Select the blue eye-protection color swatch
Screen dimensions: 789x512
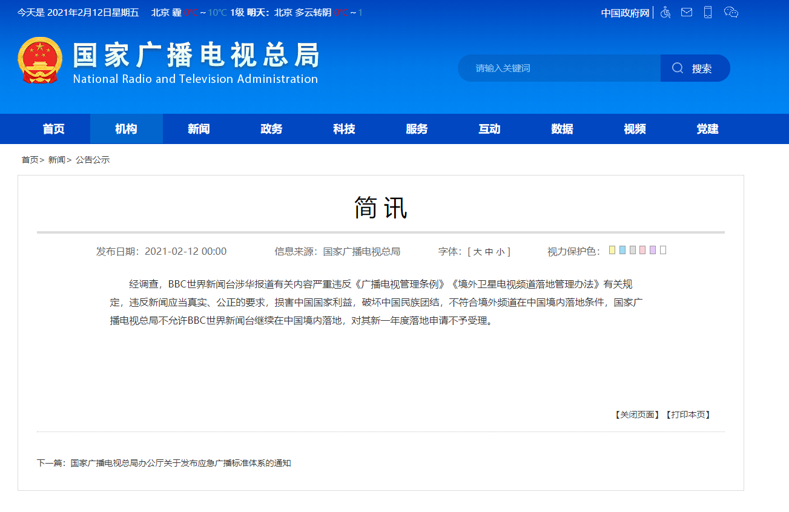click(x=622, y=250)
